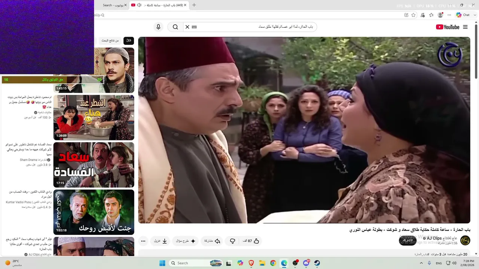Switch ENG input language in tray
This screenshot has height=269, width=479.
(439, 263)
